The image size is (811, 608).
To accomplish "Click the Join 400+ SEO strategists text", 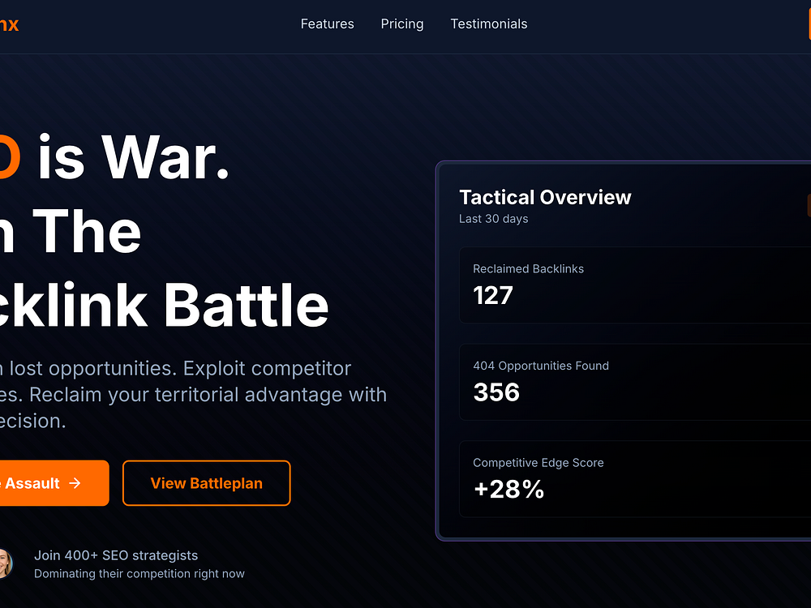I will pyautogui.click(x=116, y=555).
